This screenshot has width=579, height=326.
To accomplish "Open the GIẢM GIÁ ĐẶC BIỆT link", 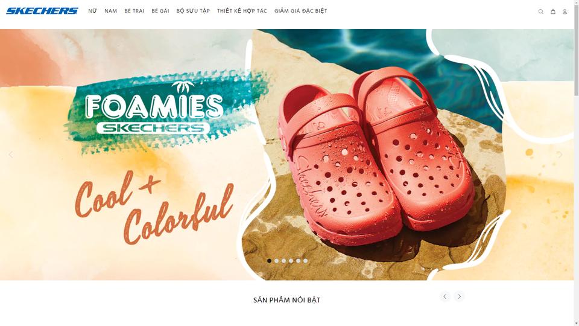I will 300,11.
